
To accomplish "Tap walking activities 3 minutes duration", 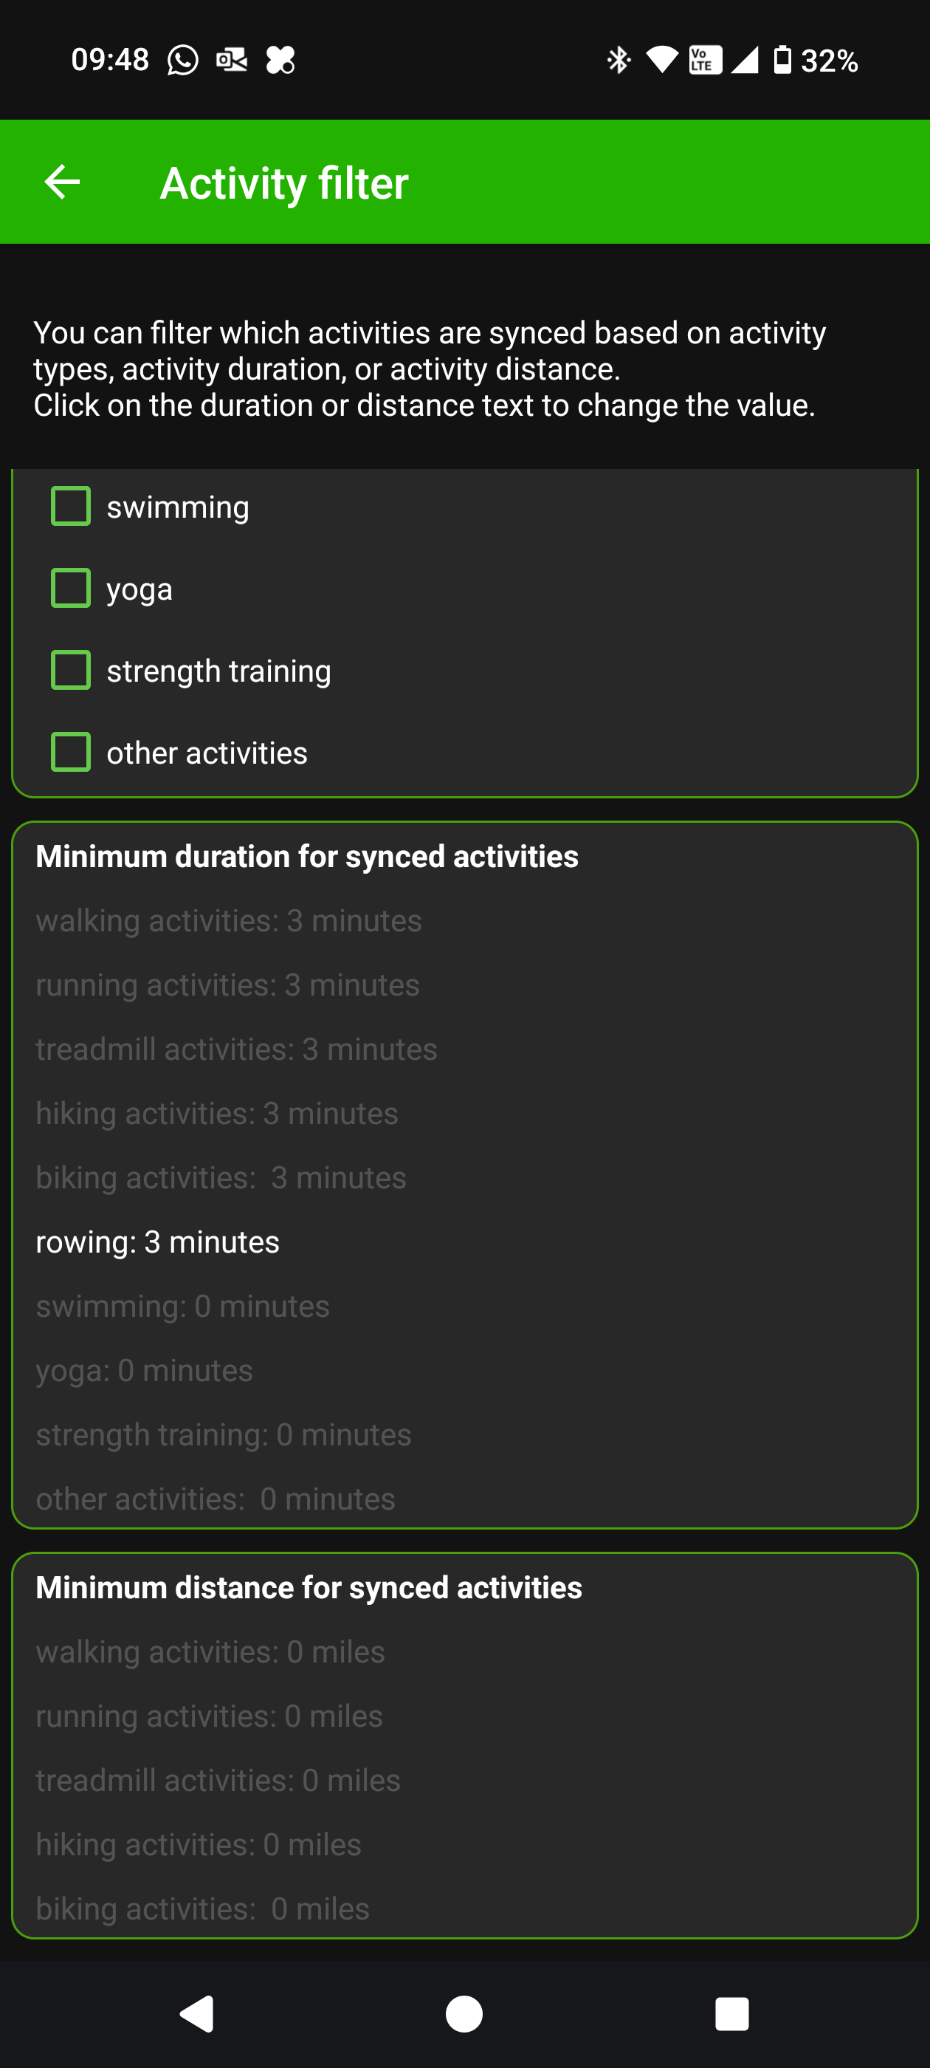I will [x=229, y=921].
